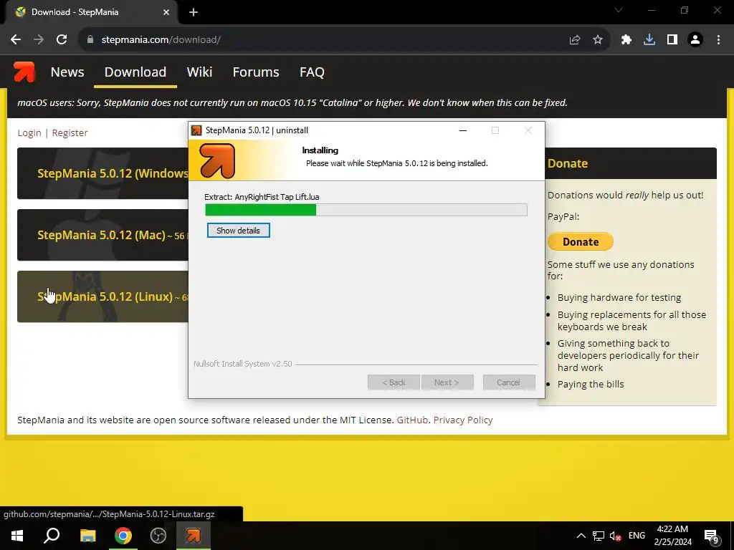
Task: Open the Download menu item
Action: [135, 72]
